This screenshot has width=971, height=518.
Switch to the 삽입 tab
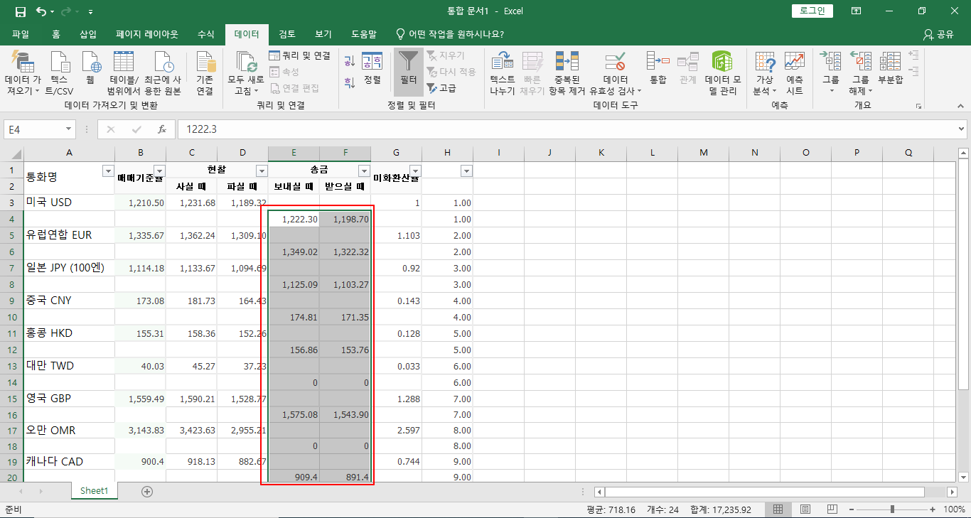(88, 34)
